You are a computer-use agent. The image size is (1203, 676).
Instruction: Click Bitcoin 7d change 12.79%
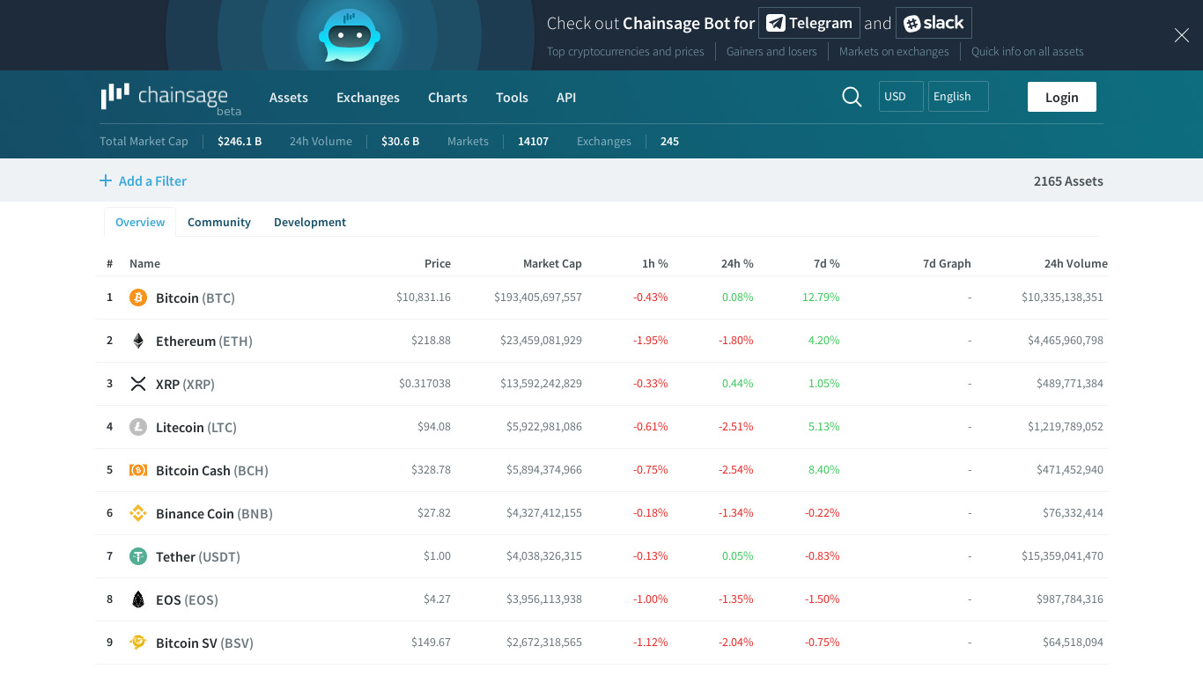pyautogui.click(x=821, y=298)
